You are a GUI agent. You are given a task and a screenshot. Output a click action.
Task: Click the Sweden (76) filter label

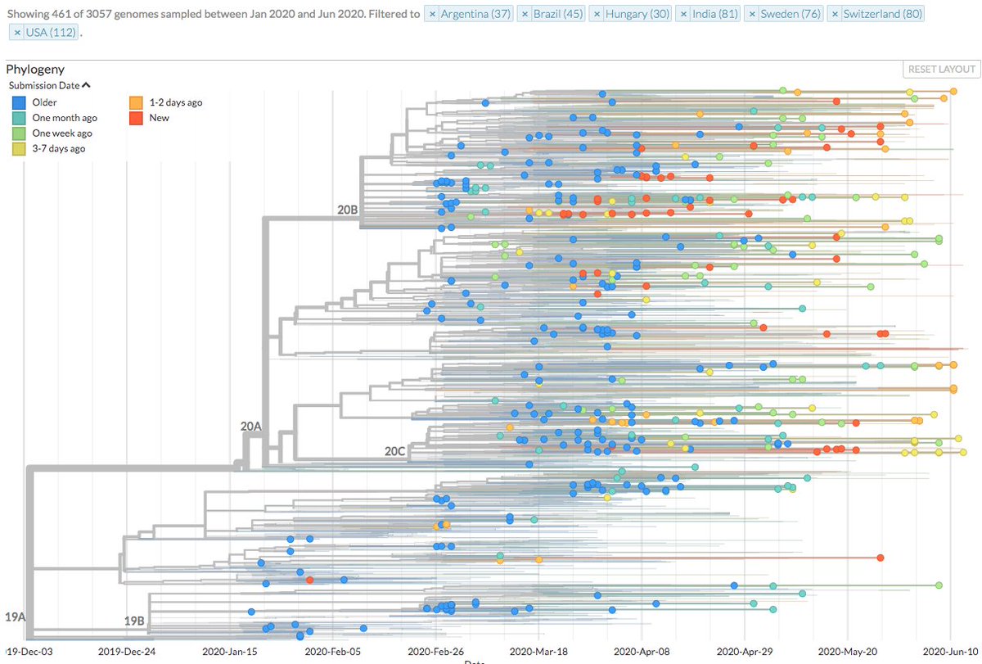coord(790,15)
